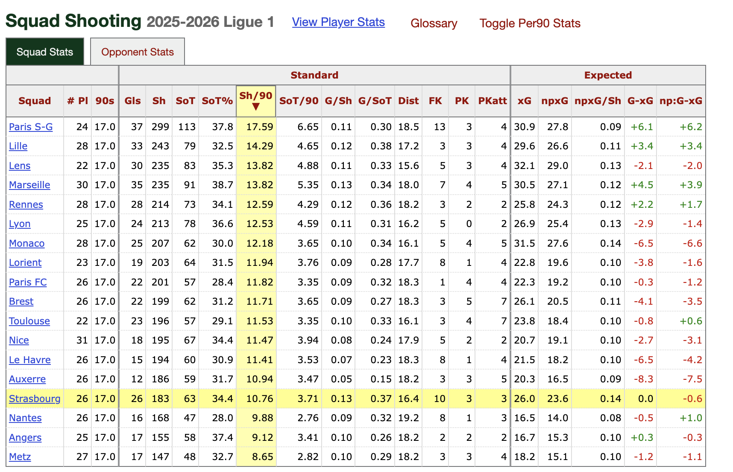Open the Lens squad link
This screenshot has height=472, width=733.
point(20,166)
